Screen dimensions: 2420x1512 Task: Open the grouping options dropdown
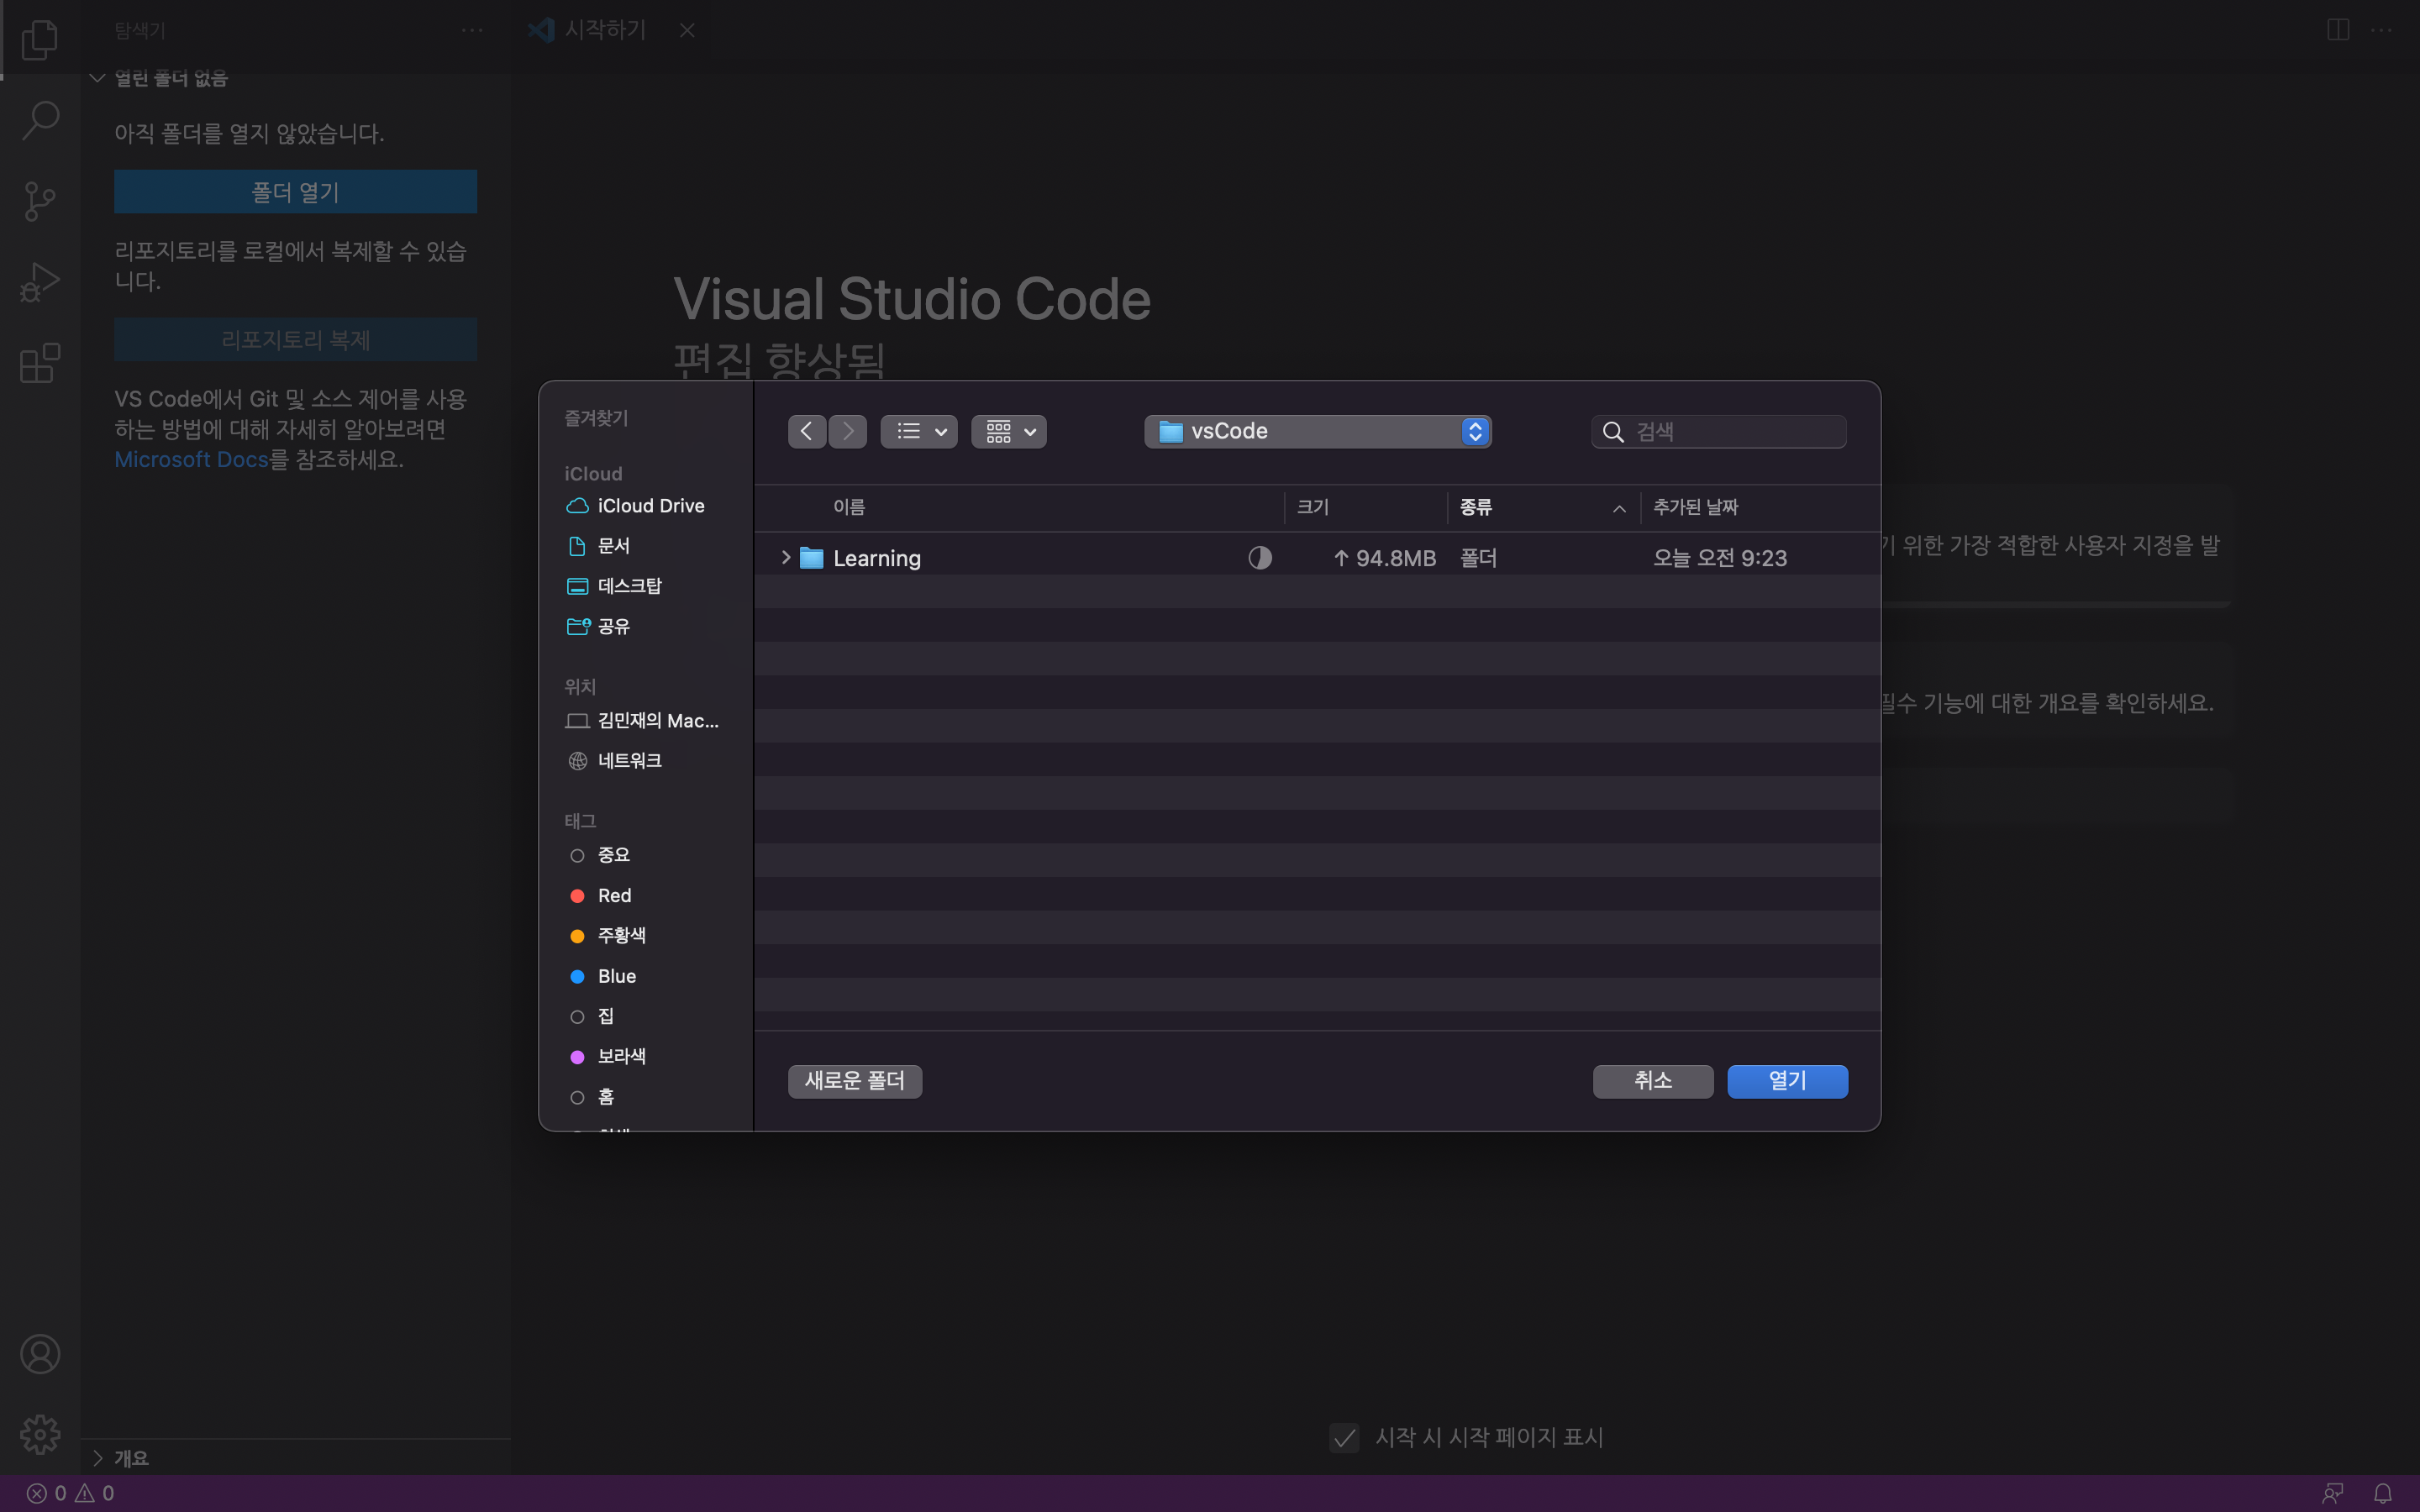[1008, 431]
